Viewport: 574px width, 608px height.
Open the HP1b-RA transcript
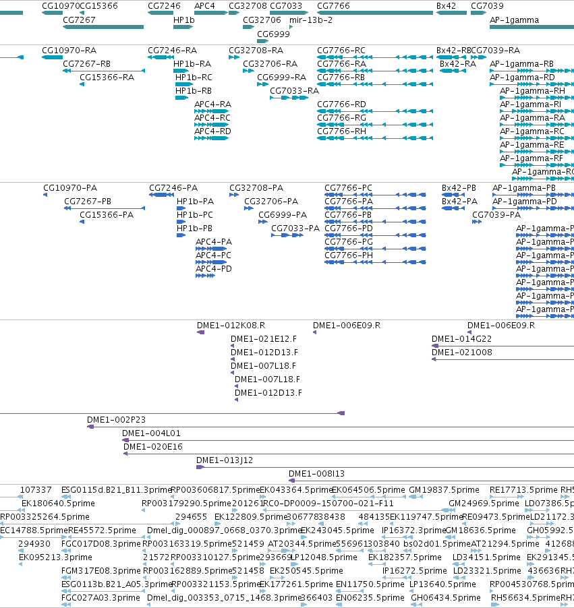192,64
